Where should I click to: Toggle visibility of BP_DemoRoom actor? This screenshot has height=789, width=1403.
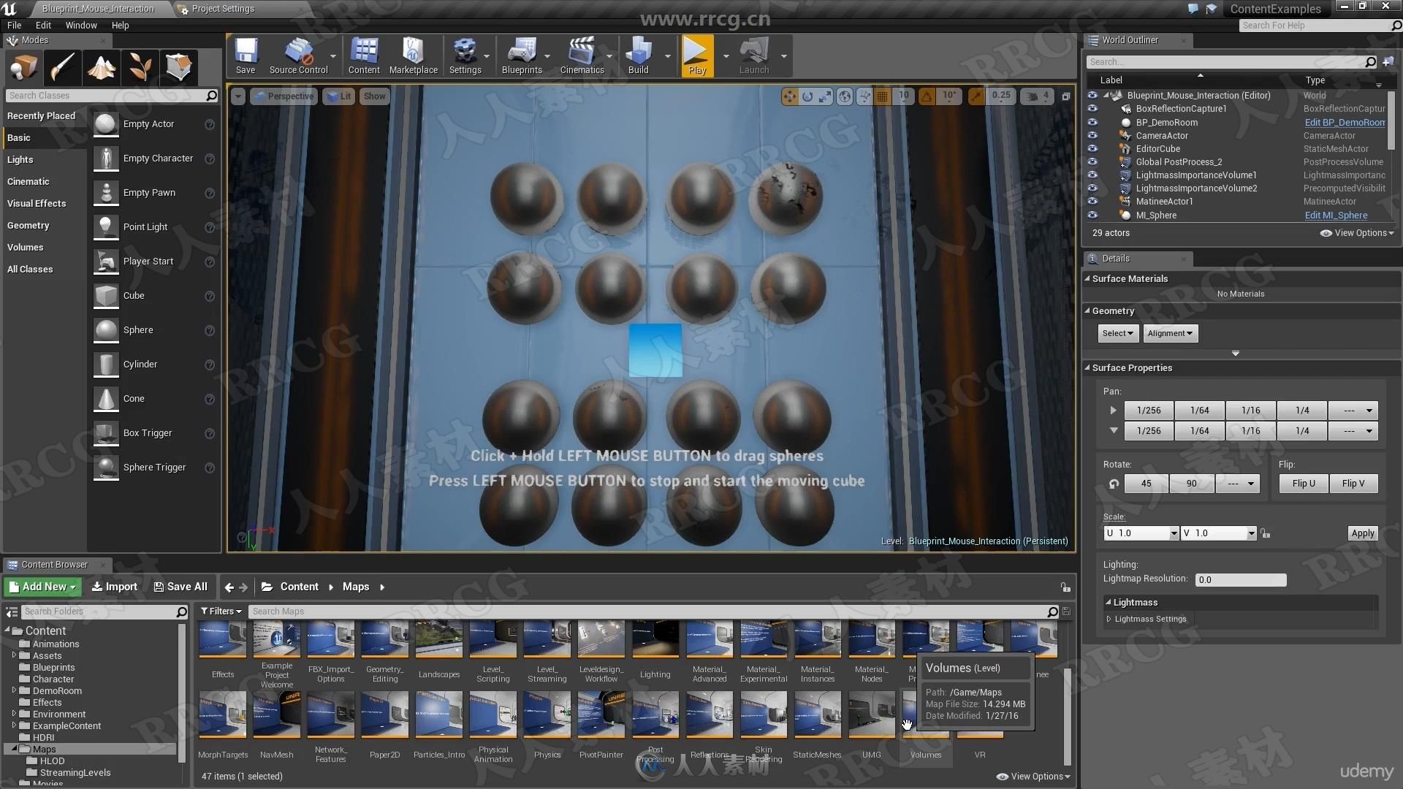[x=1092, y=121]
